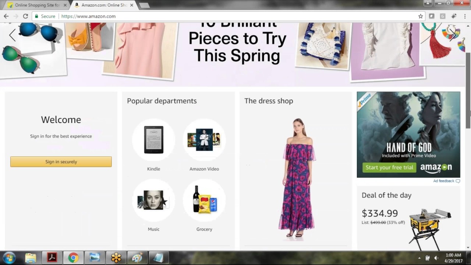The image size is (471, 265).
Task: Click the Welcome heading text
Action: (61, 120)
